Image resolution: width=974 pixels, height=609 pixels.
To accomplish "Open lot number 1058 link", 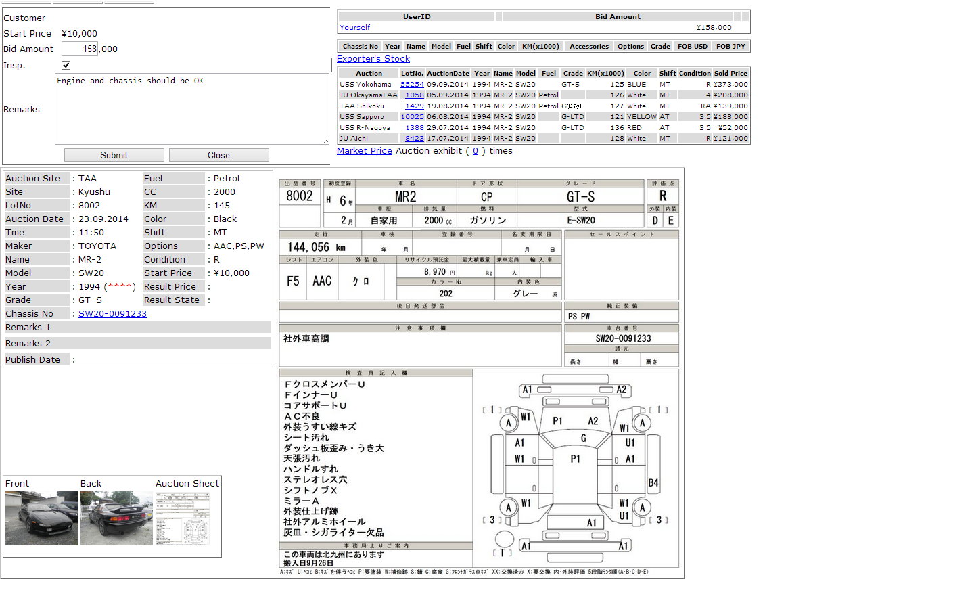I will coord(415,95).
